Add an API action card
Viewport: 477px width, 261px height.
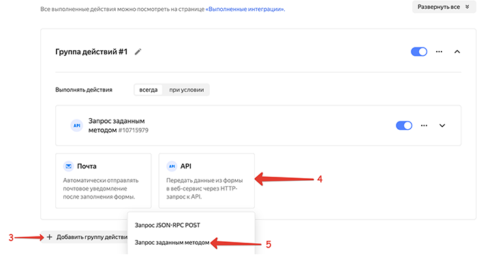click(206, 181)
